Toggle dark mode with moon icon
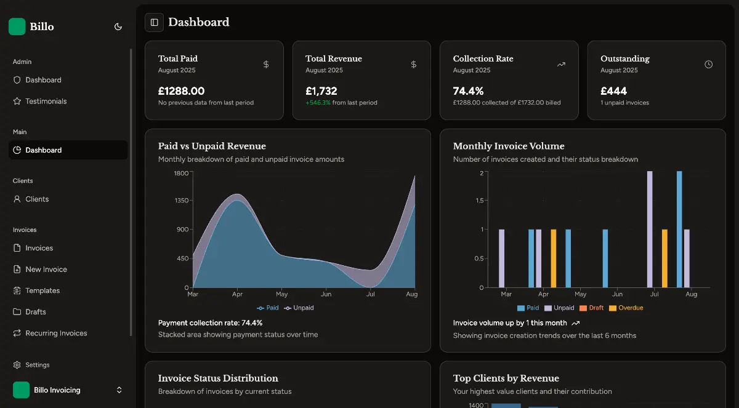The image size is (739, 408). pos(118,26)
